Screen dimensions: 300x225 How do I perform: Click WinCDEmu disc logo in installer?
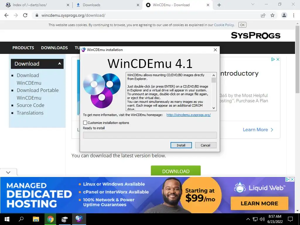click(x=102, y=91)
